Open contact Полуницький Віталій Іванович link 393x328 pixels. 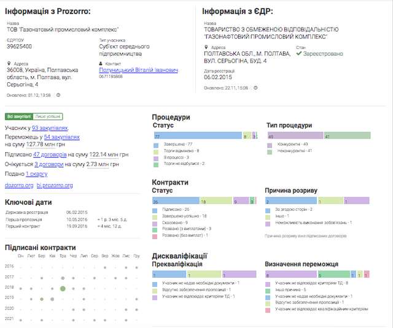[139, 70]
